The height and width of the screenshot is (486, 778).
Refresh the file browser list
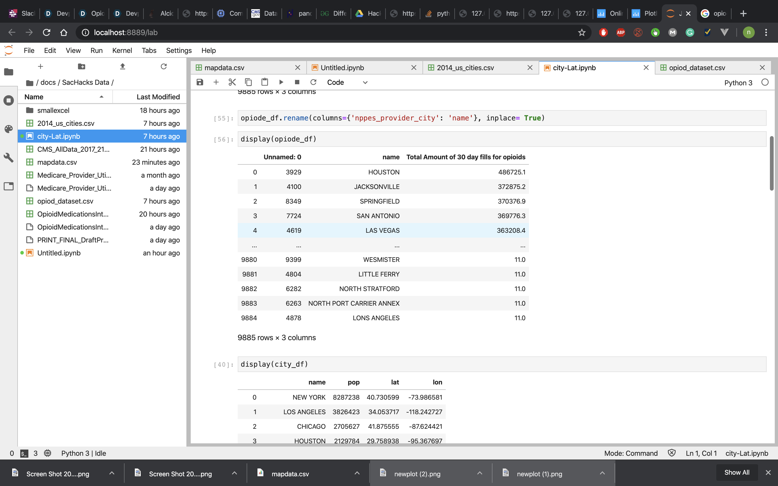pyautogui.click(x=164, y=66)
